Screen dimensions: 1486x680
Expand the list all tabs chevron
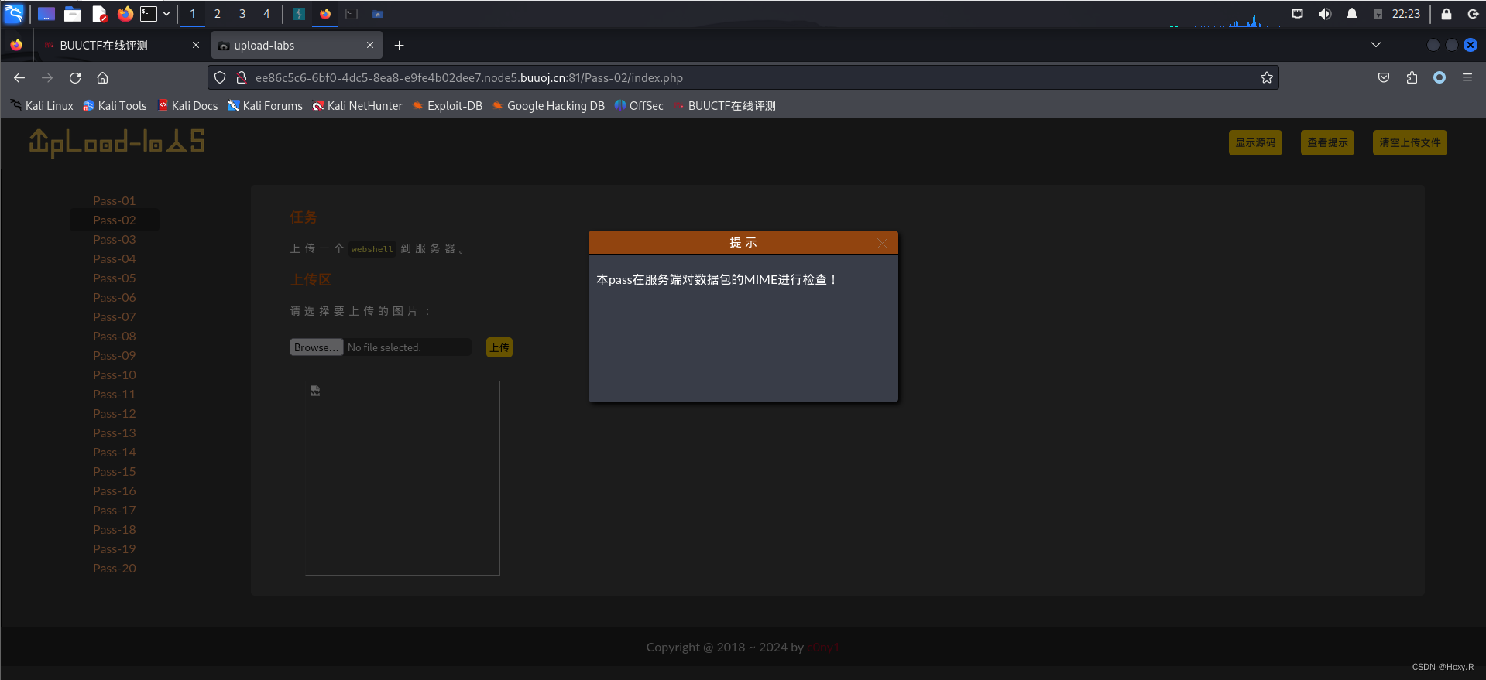click(1376, 45)
